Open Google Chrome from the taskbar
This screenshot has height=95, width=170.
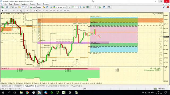coord(27,93)
